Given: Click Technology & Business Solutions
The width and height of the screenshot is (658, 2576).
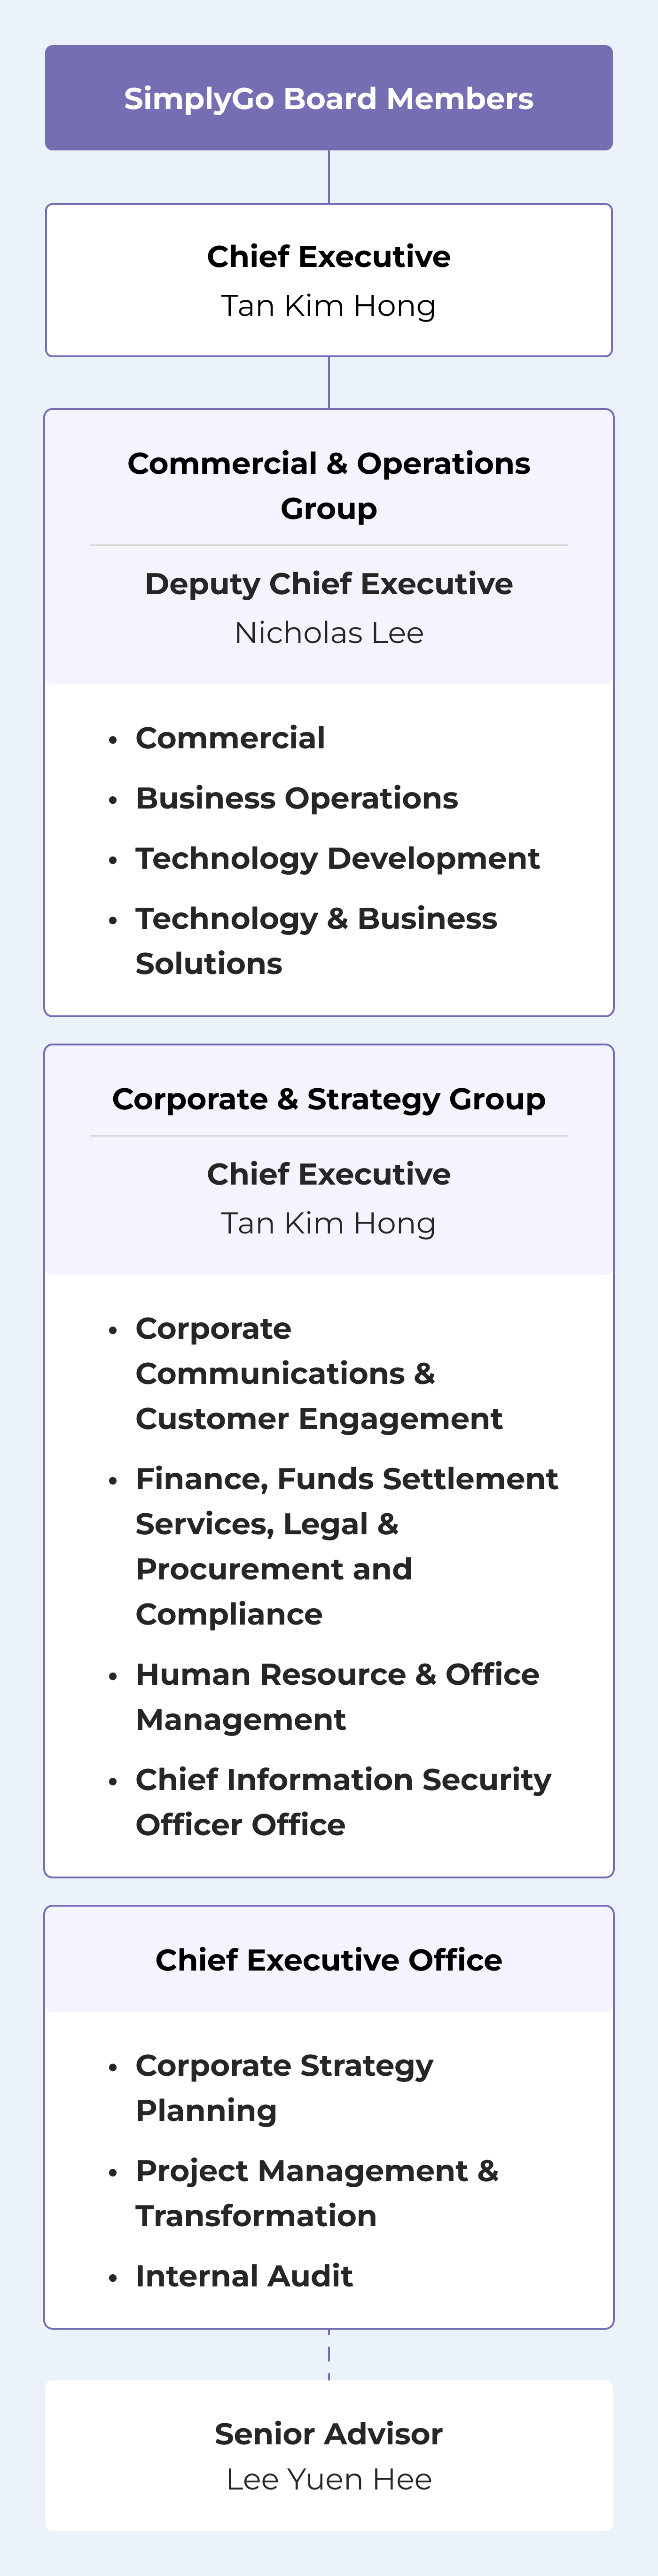Looking at the screenshot, I should click(315, 940).
